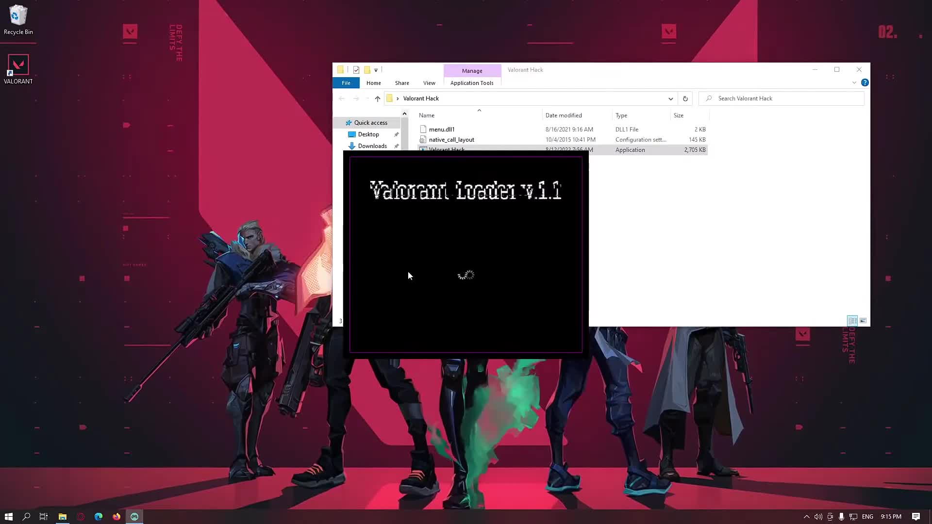Click the Help question mark button
The image size is (932, 524).
(x=865, y=82)
